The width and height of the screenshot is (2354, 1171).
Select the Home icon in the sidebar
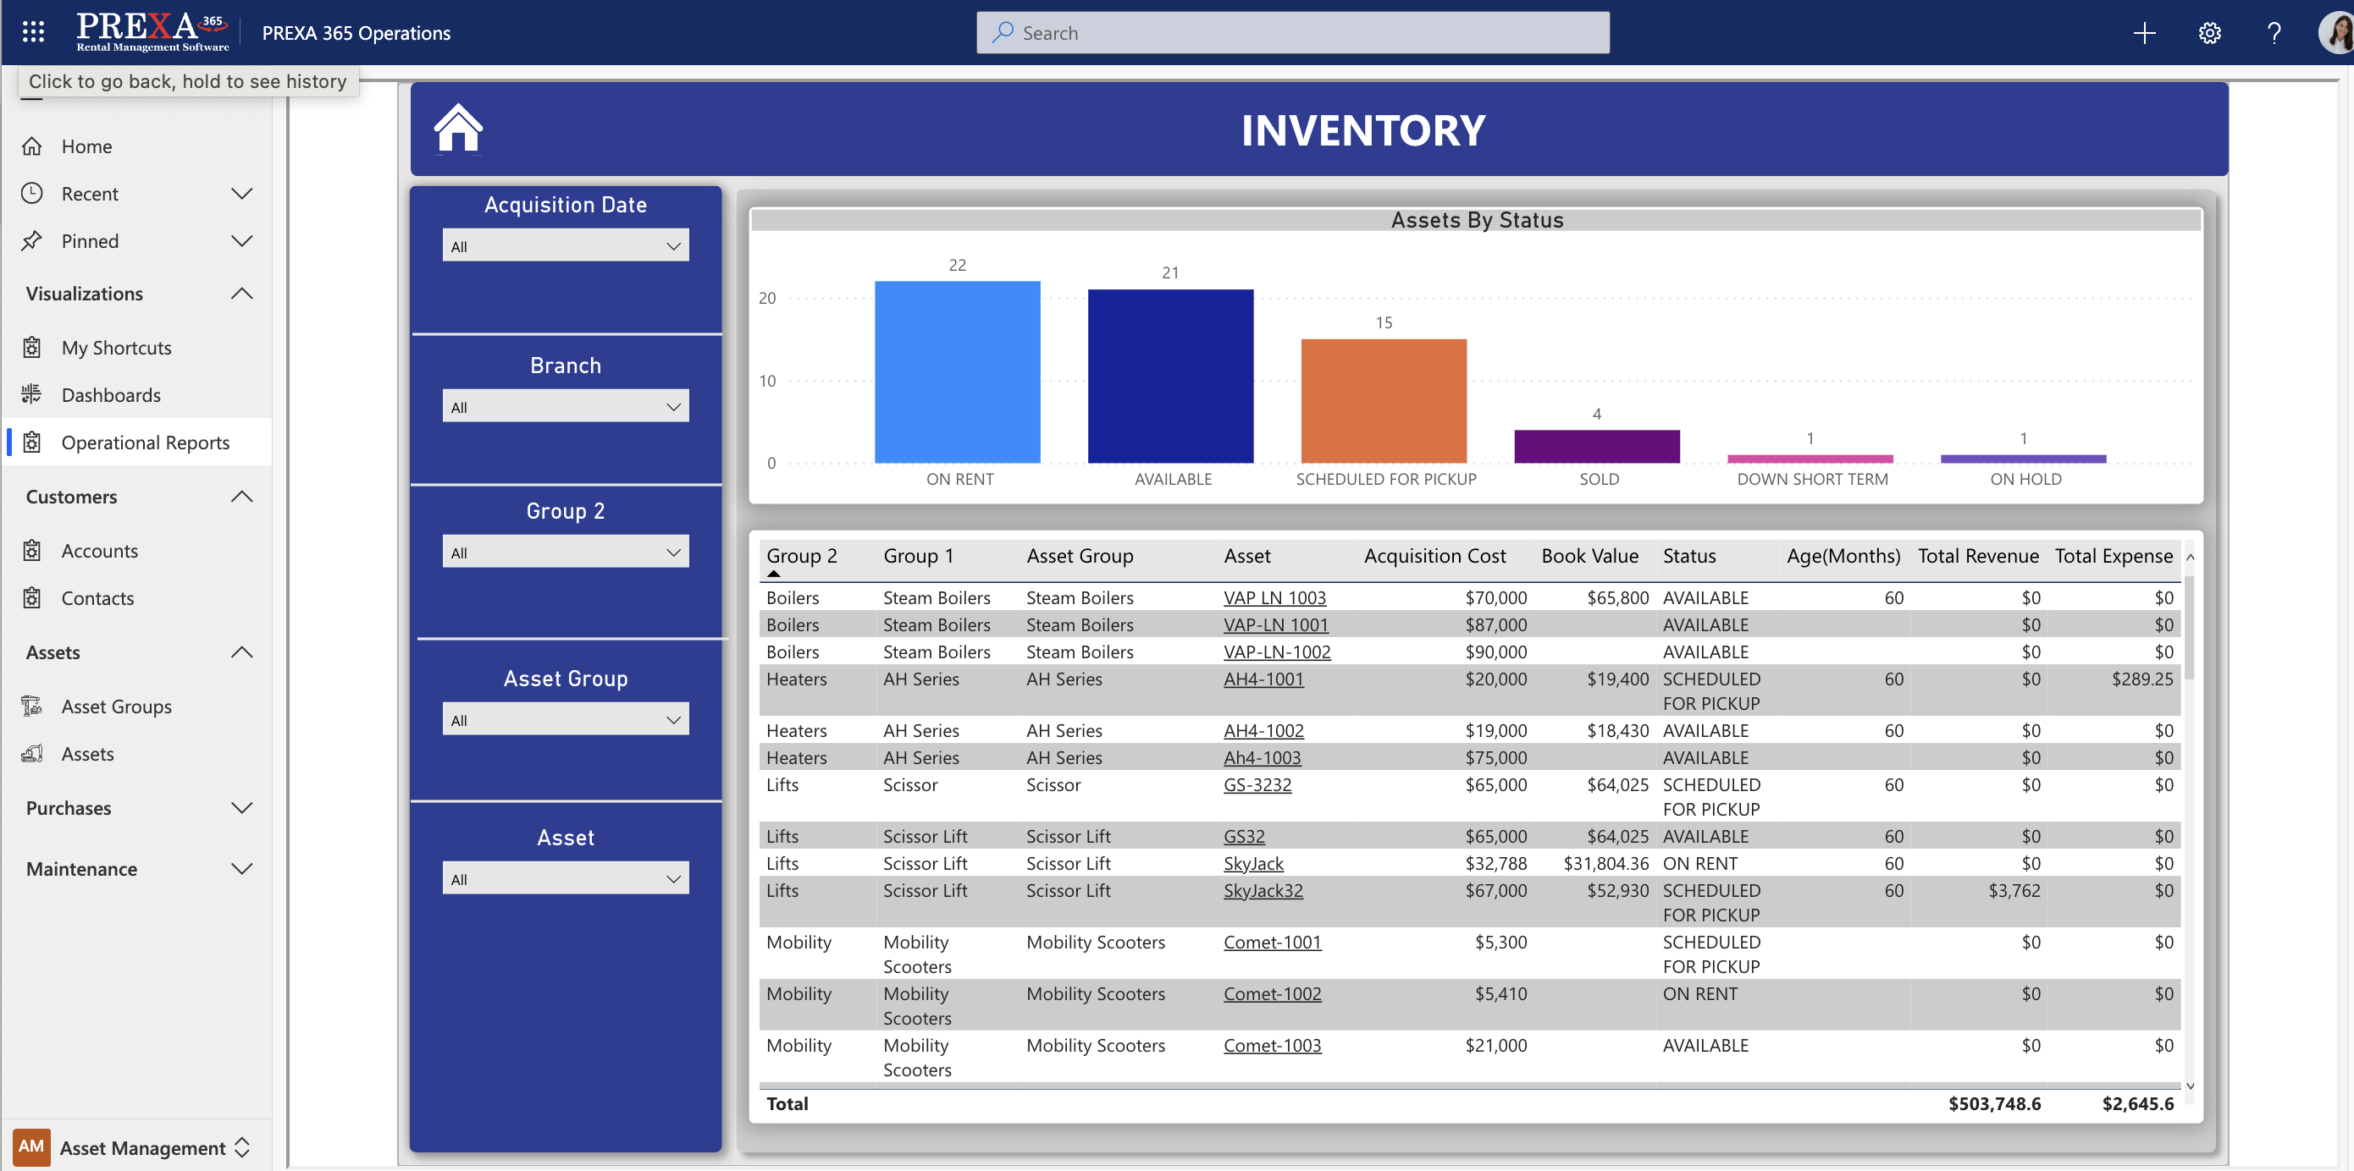click(x=32, y=146)
